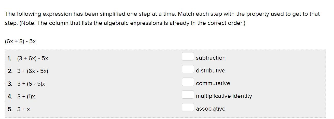Screen dimensions: 334x119
Task: Click step 5 expression 3 + x
Action: click(24, 109)
